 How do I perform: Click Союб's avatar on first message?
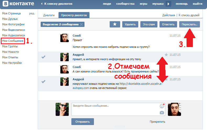click(65, 38)
